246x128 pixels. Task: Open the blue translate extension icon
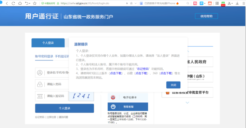[202, 3]
